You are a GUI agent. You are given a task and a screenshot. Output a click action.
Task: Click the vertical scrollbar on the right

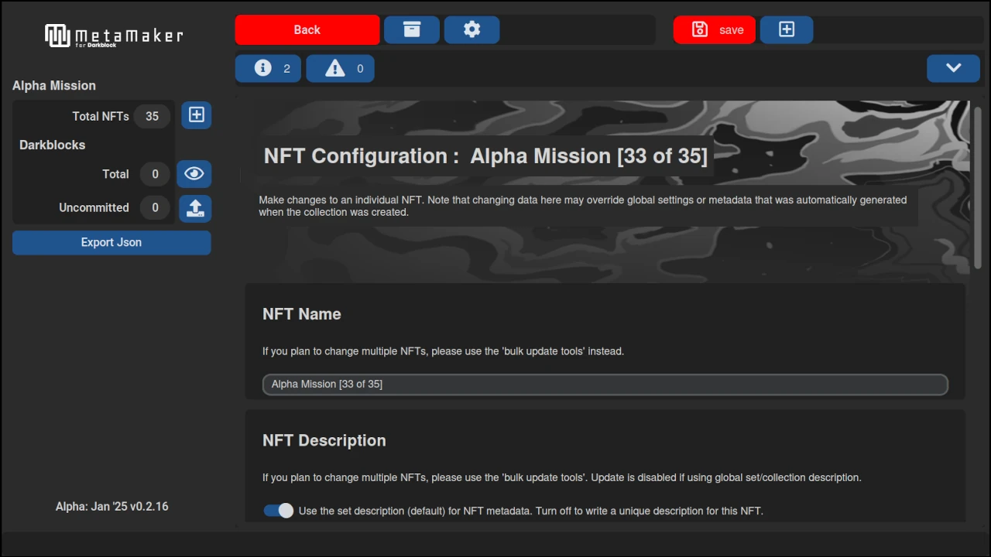pyautogui.click(x=977, y=188)
